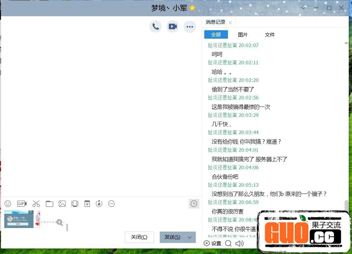This screenshot has width=352, height=254.
Task: Click the 关闭(C) button
Action: 139,237
